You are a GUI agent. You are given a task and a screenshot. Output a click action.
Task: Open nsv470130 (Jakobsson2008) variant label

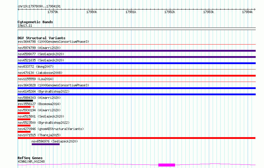(x=40, y=73)
